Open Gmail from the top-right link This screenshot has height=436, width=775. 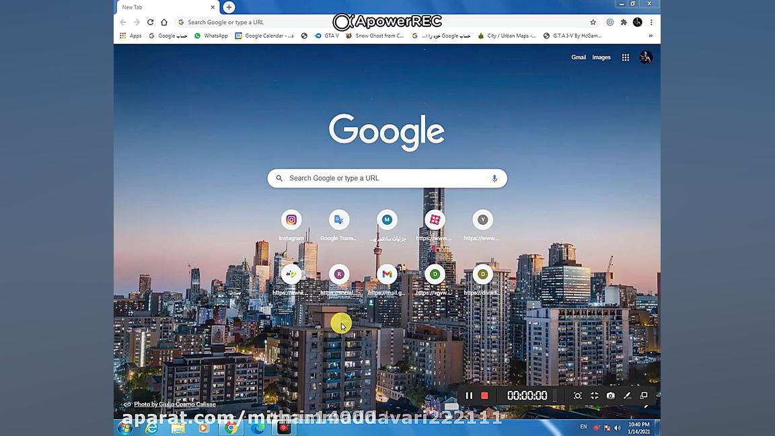[578, 57]
